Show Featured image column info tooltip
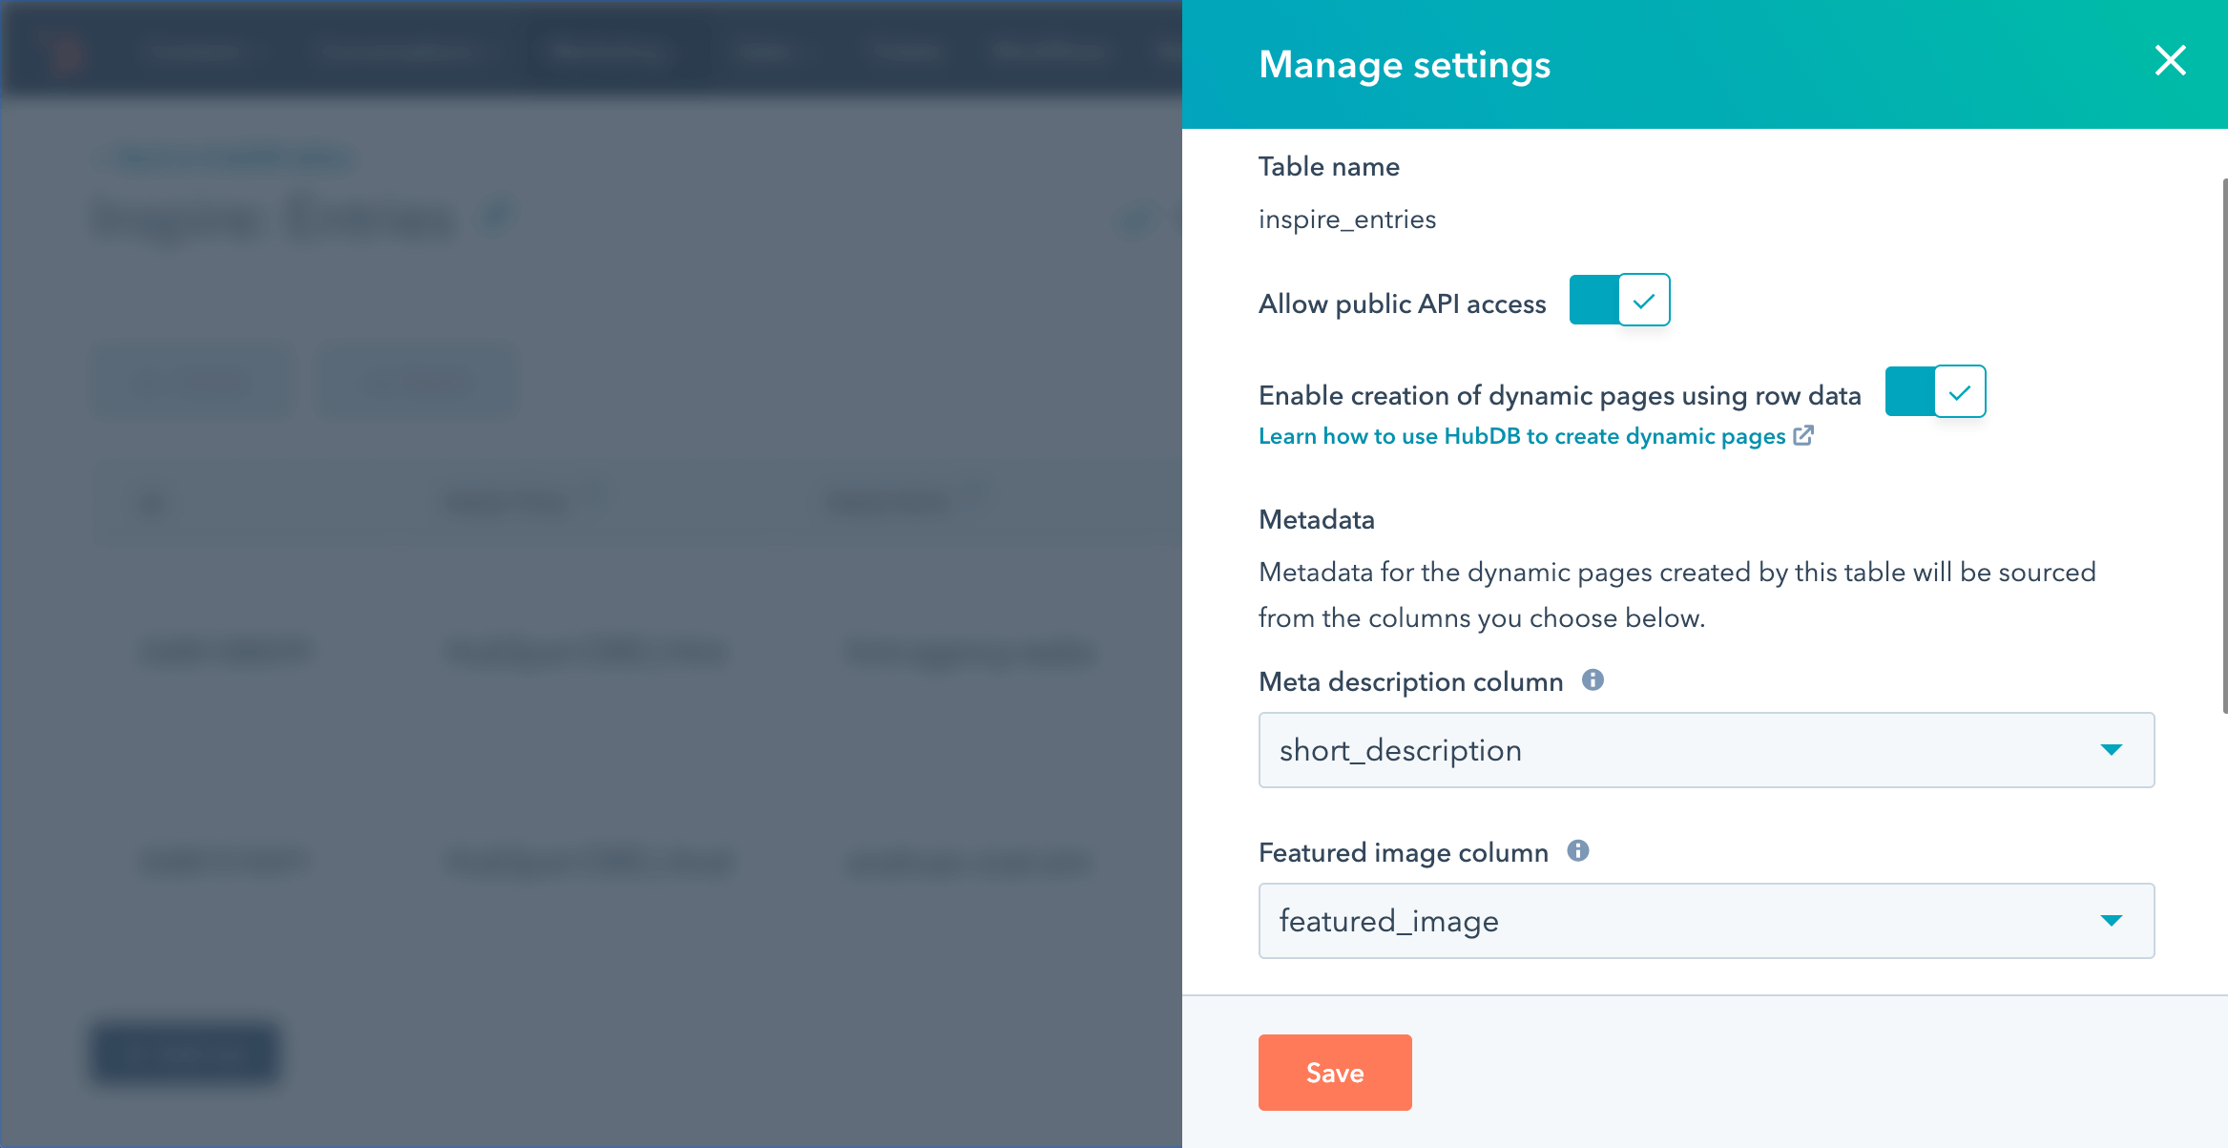The width and height of the screenshot is (2228, 1148). [1578, 851]
